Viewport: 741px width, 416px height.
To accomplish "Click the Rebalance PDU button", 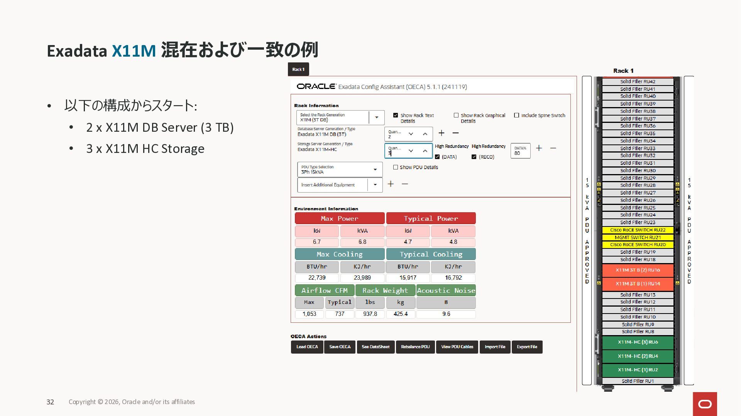I will pos(415,347).
